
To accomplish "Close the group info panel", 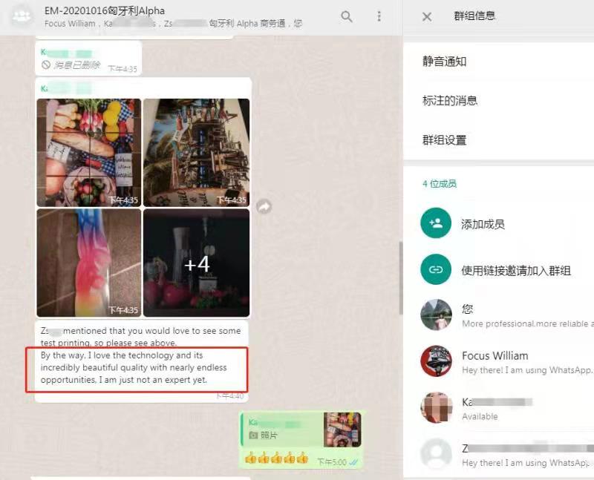I will pos(427,16).
